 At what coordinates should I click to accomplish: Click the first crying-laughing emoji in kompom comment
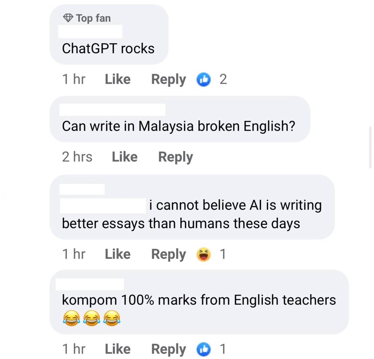(x=71, y=318)
